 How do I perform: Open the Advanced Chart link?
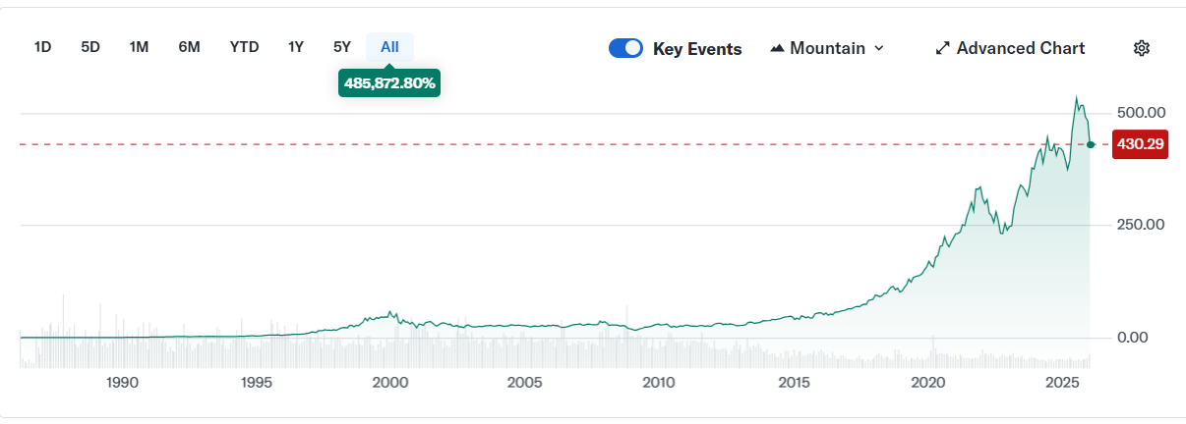[x=1020, y=48]
